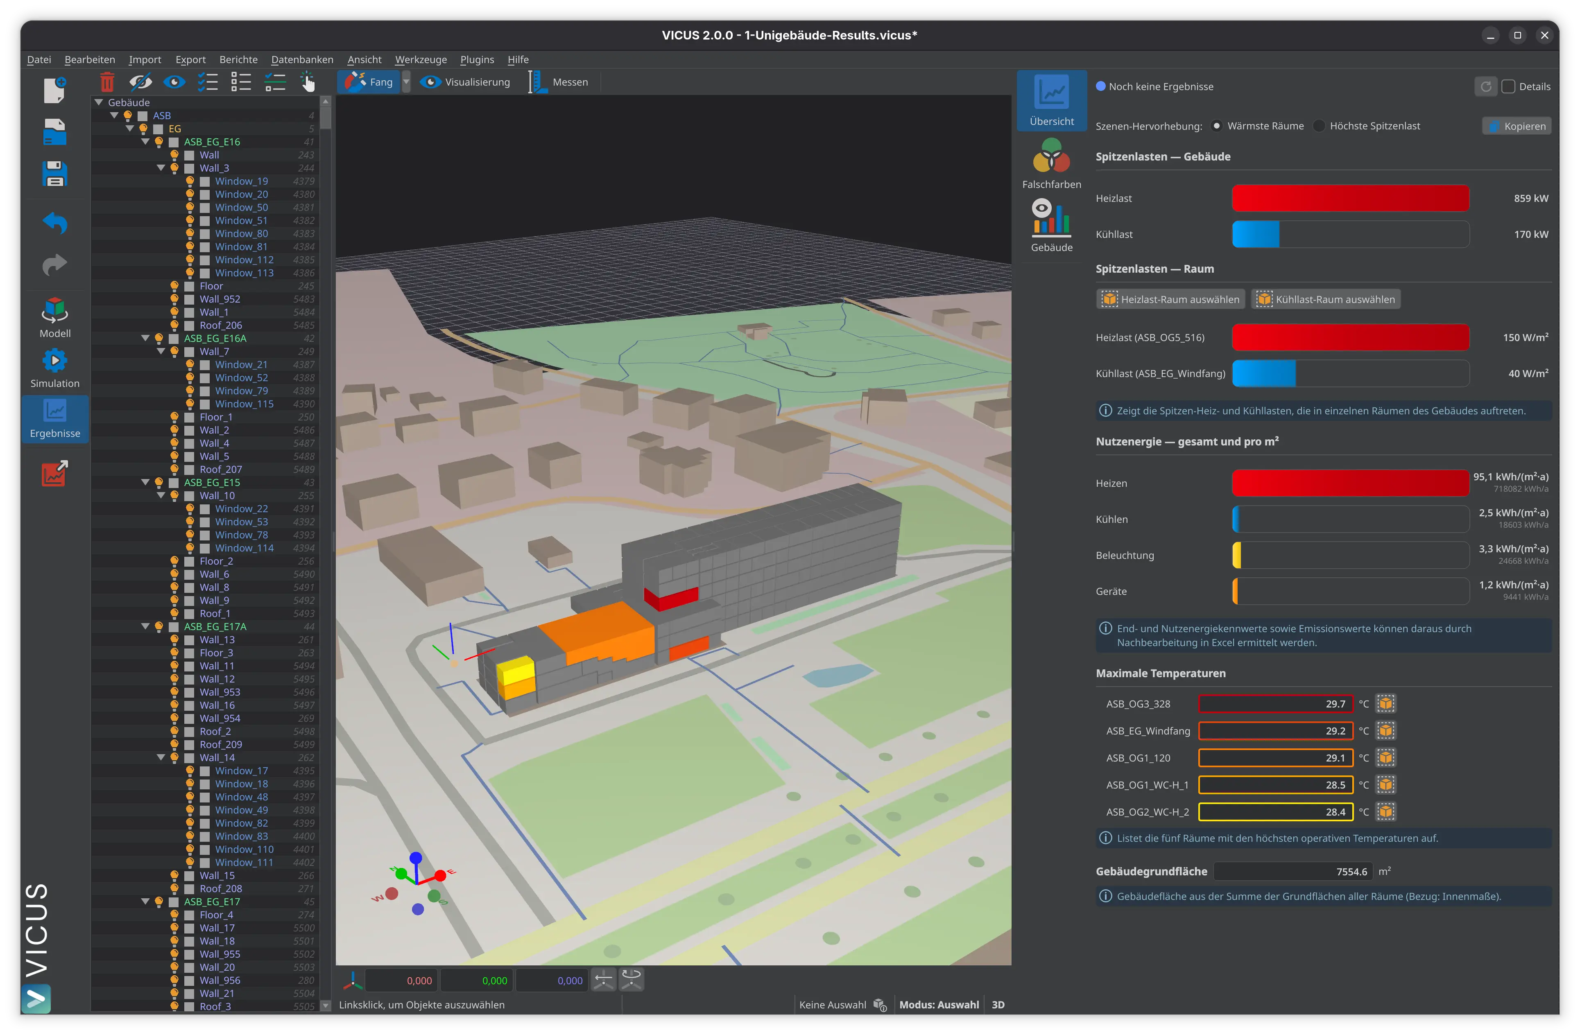Enable the Details checkbox
Viewport: 1580px width, 1035px height.
(1508, 86)
